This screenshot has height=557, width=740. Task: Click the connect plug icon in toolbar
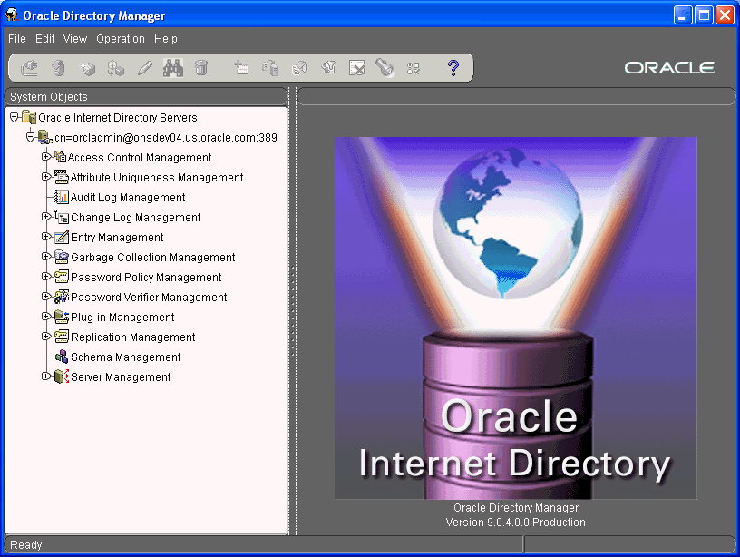click(30, 67)
